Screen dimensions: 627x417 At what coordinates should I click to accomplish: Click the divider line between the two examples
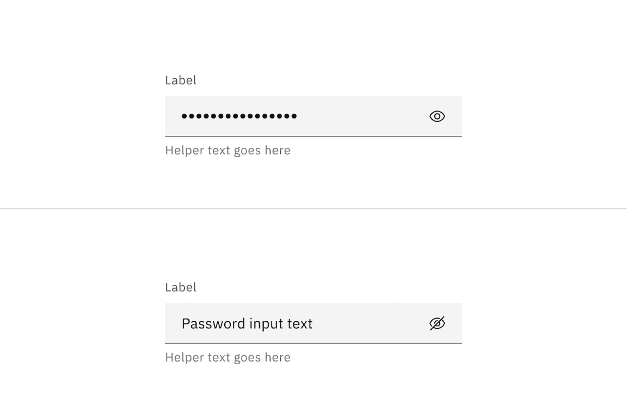(x=313, y=208)
